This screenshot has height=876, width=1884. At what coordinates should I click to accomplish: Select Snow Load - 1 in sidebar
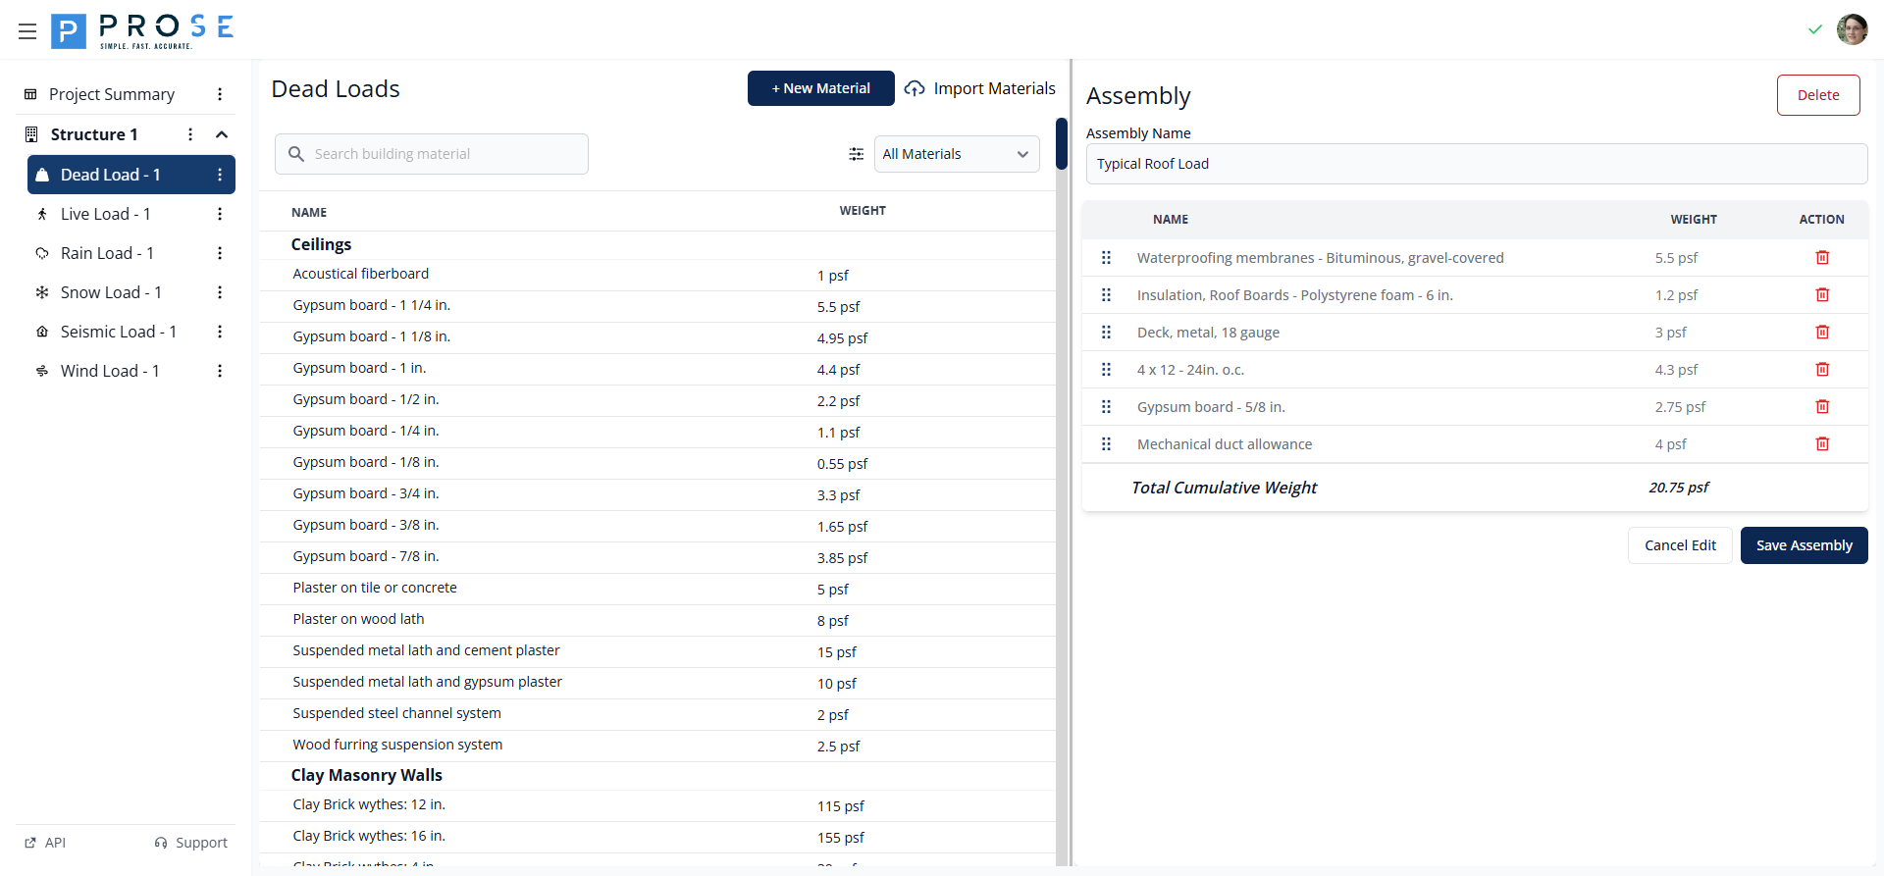click(111, 292)
